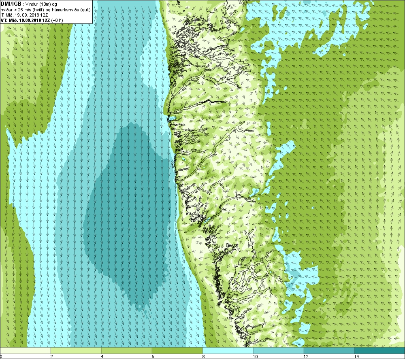Click the 'DMI/IGB' title text
Image resolution: width=405 pixels, height=359 pixels.
[x=11, y=4]
